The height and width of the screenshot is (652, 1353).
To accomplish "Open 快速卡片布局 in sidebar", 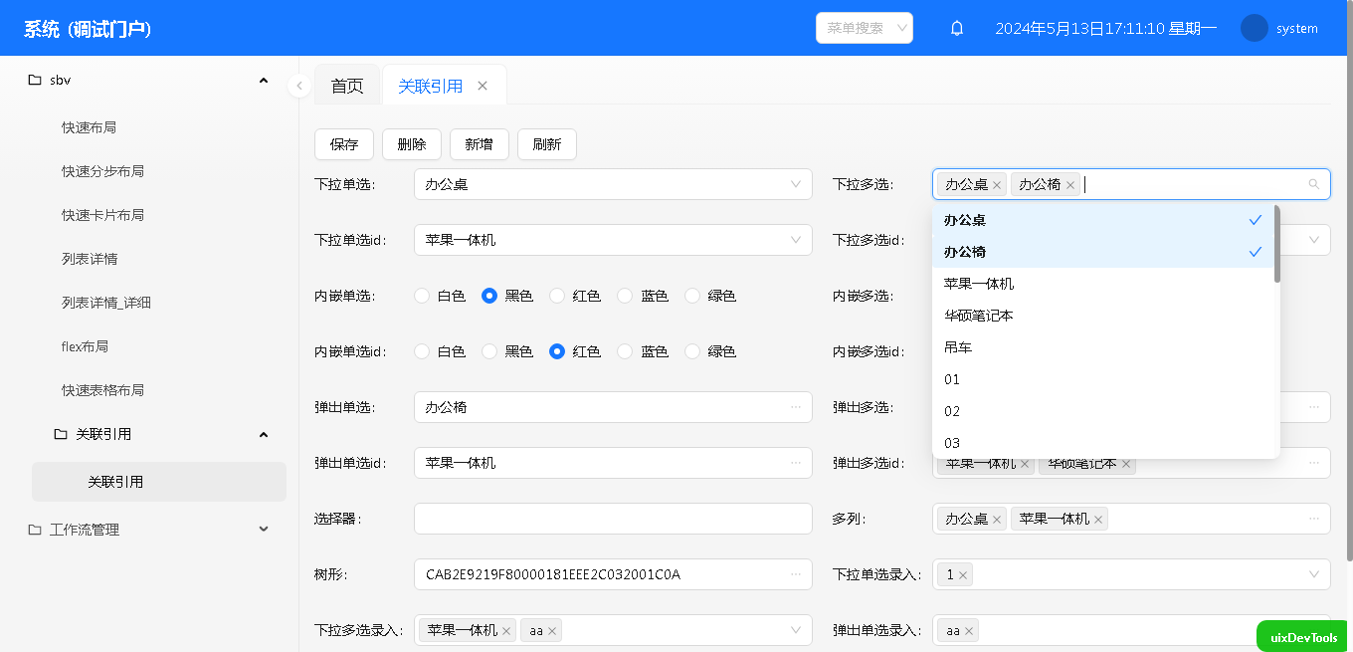I will (x=102, y=215).
